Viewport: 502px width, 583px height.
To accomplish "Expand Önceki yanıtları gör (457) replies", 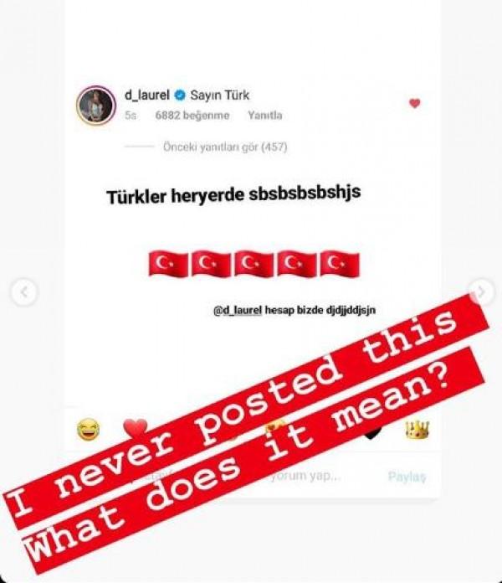I will (225, 147).
